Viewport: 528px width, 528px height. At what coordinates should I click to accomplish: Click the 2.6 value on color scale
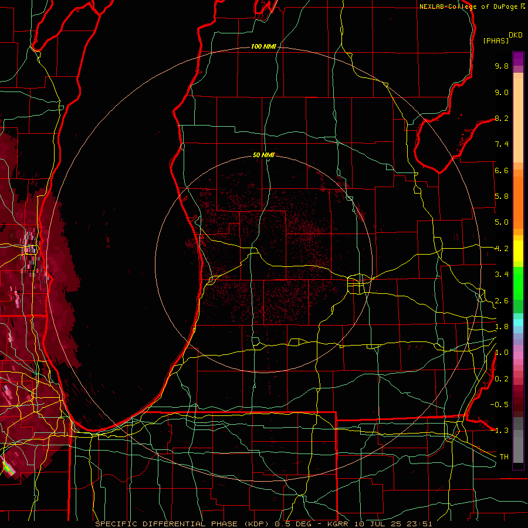click(502, 301)
